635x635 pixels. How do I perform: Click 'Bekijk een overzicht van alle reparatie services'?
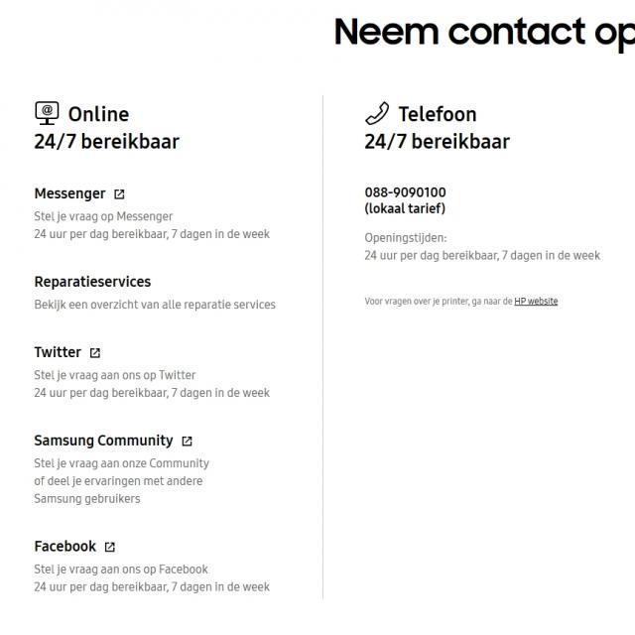(155, 305)
